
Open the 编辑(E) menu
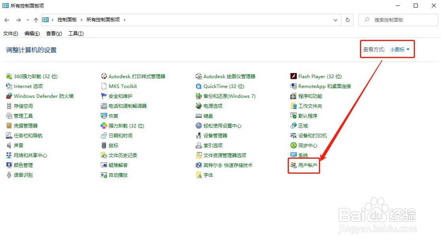point(32,34)
